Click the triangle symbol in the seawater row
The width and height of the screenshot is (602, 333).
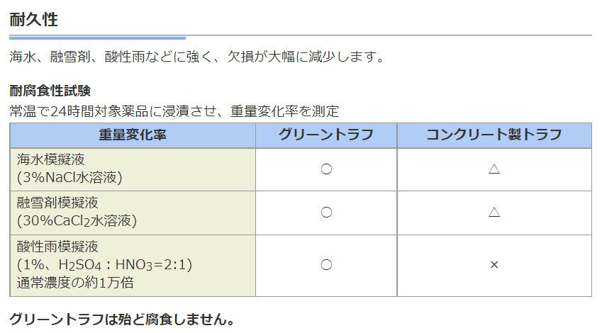pos(494,169)
